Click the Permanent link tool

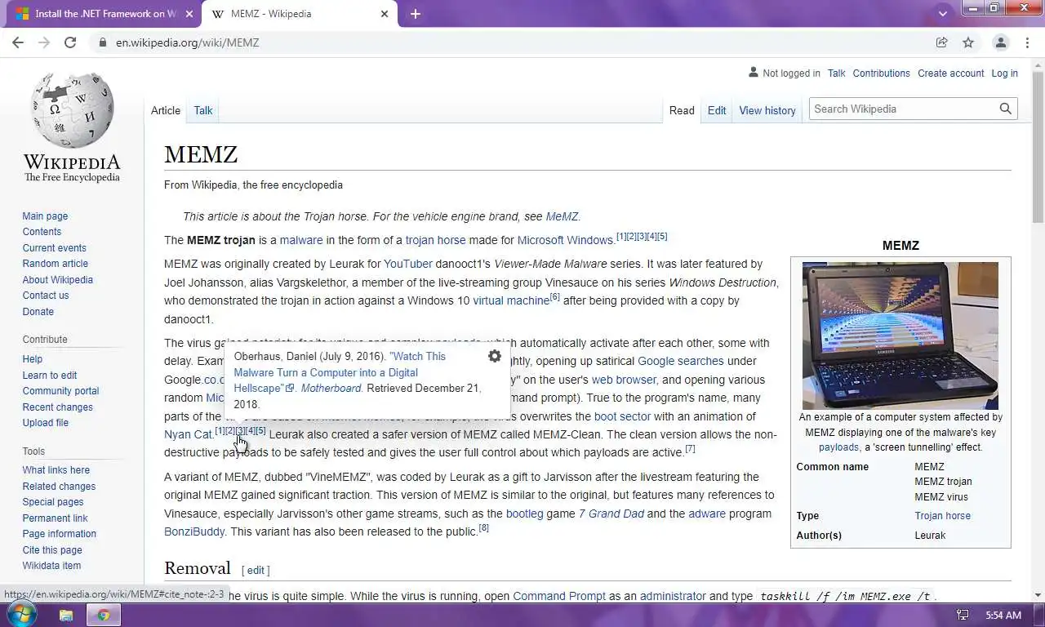55,518
